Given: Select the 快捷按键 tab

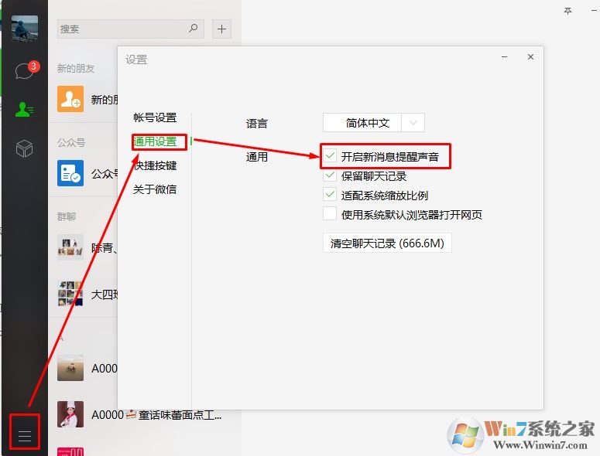Looking at the screenshot, I should coord(155,165).
